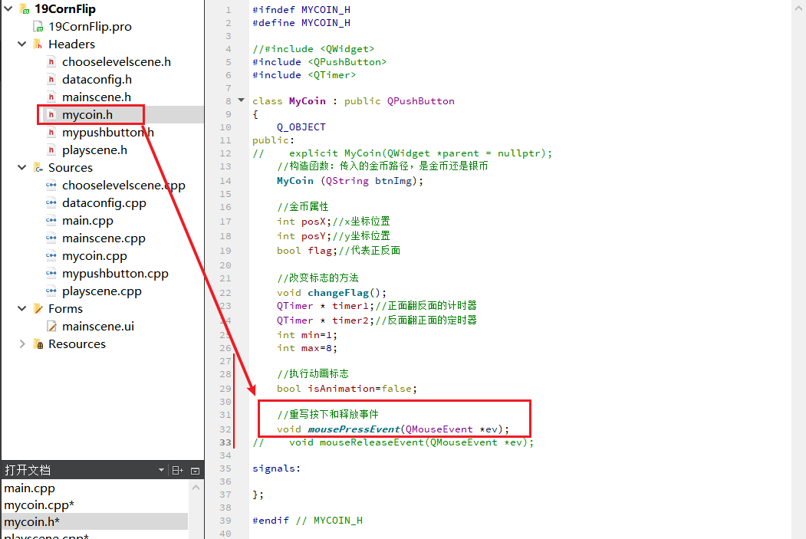This screenshot has width=806, height=539.
Task: Fold the MyCoin class code block
Action: [x=241, y=100]
